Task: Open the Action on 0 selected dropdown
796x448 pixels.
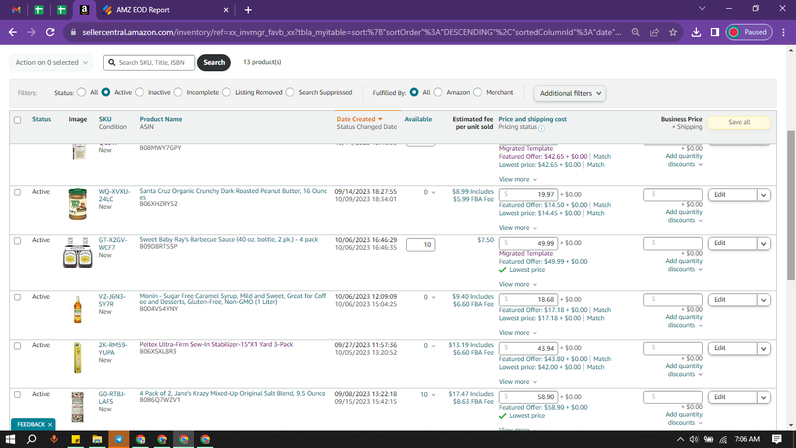Action: 51,62
